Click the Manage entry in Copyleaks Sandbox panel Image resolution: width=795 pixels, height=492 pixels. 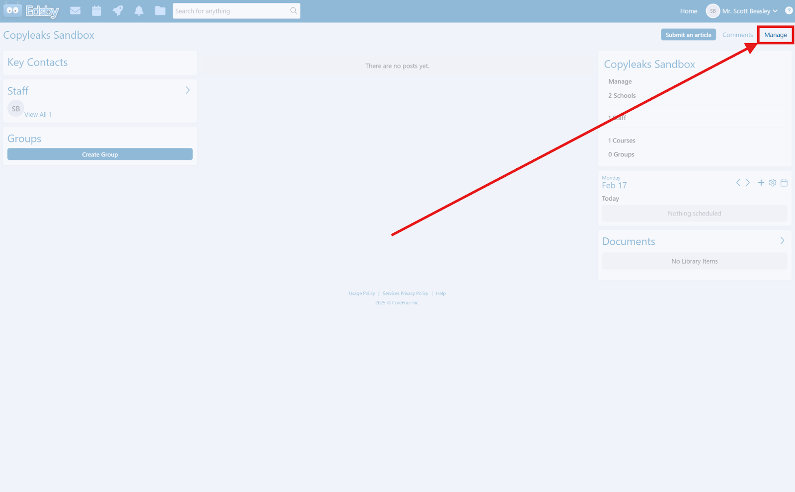[620, 81]
